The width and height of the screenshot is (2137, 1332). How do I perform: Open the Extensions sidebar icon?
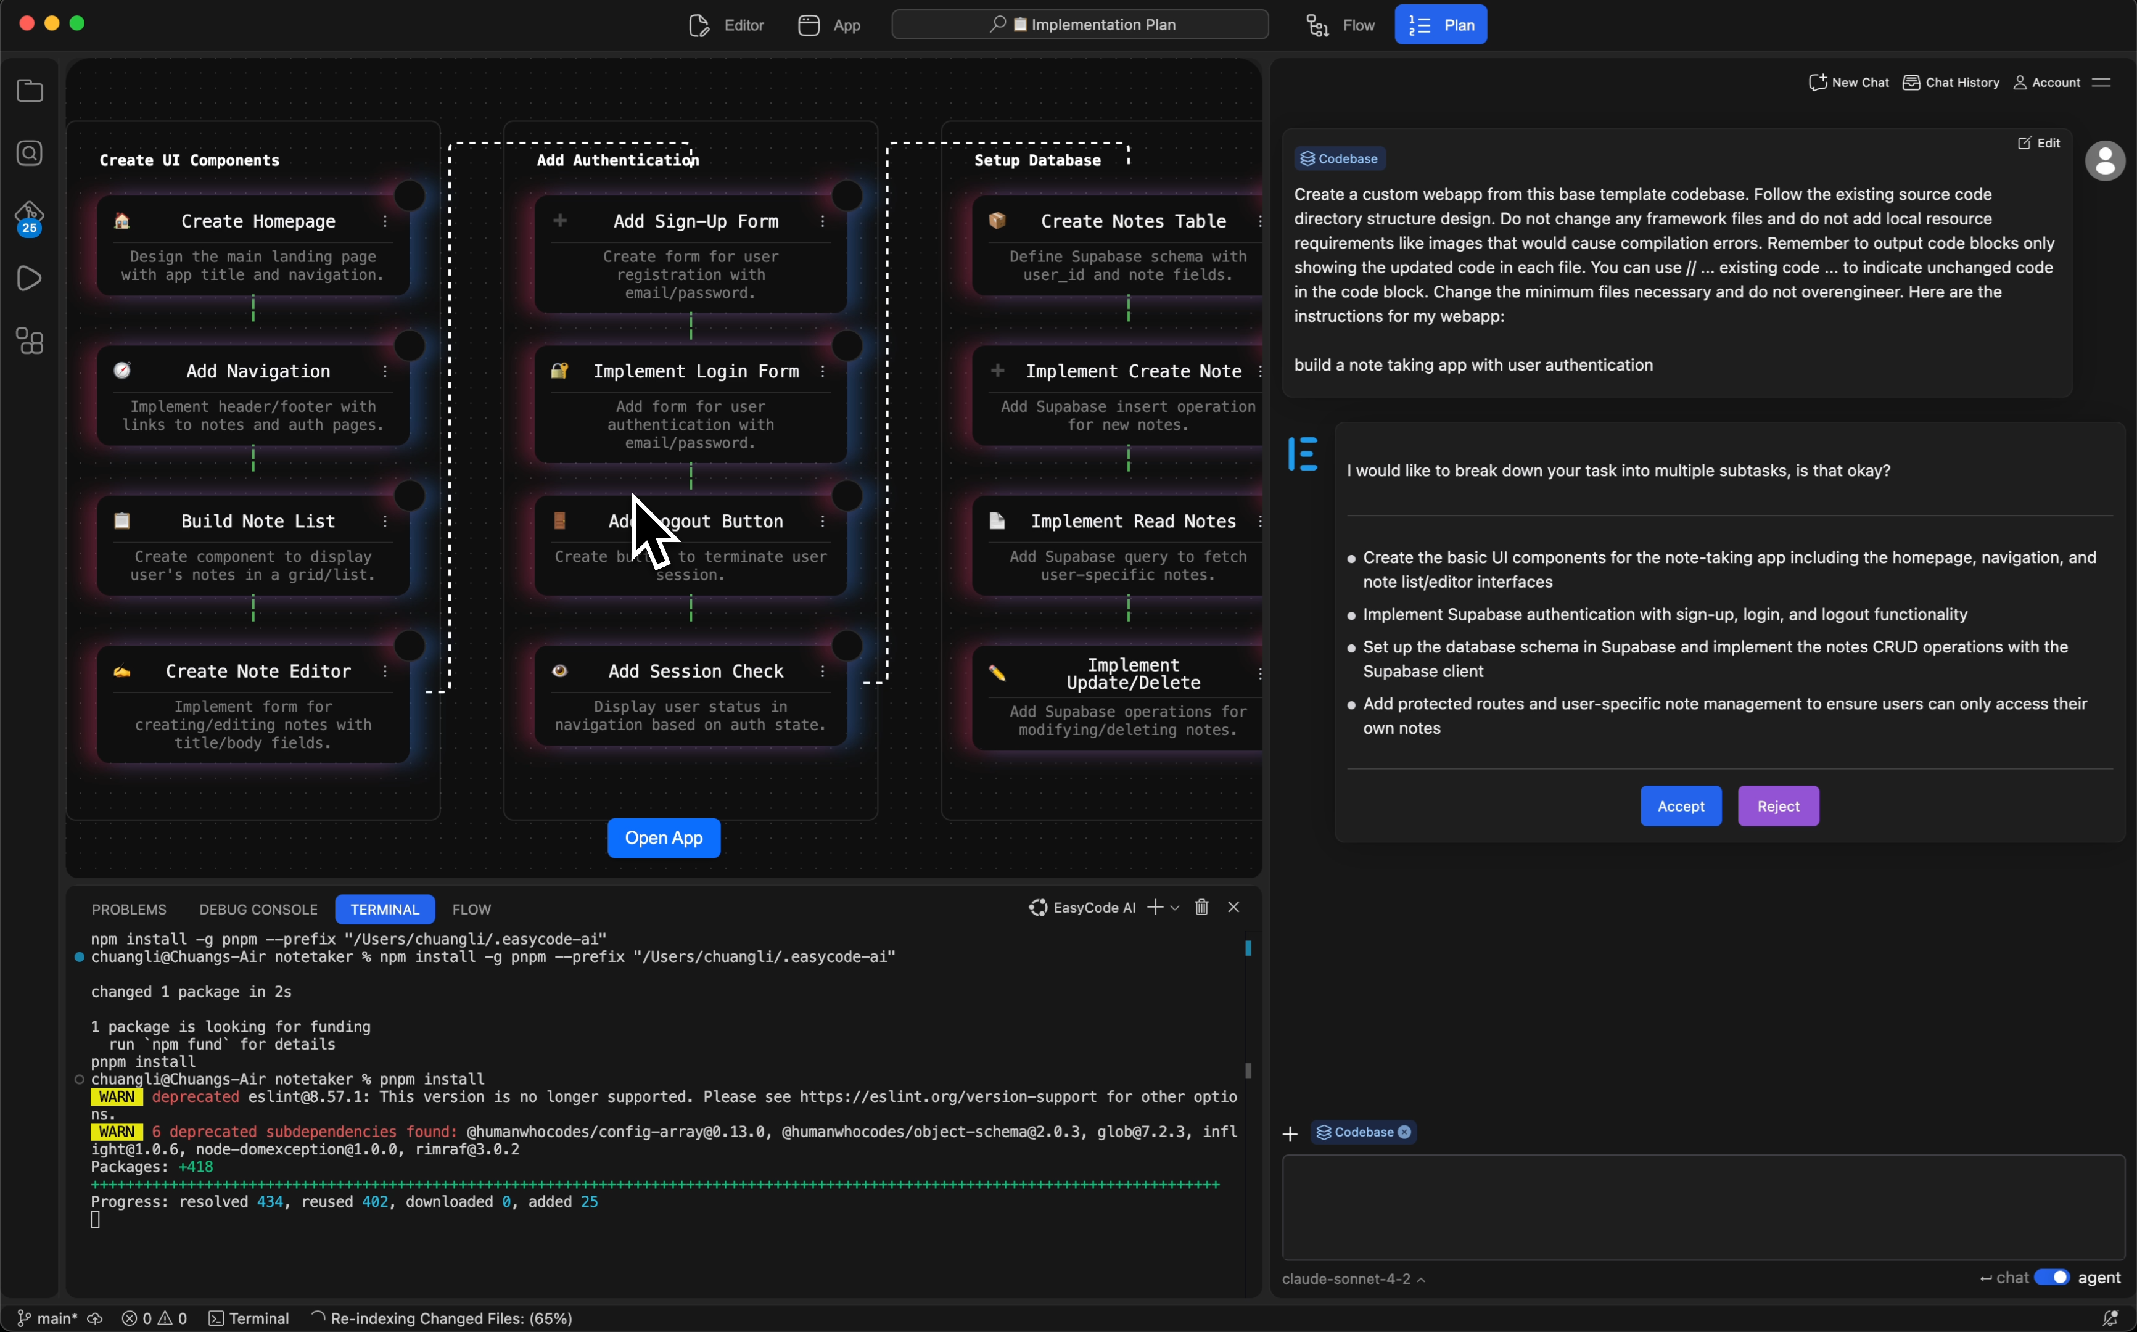pyautogui.click(x=30, y=341)
